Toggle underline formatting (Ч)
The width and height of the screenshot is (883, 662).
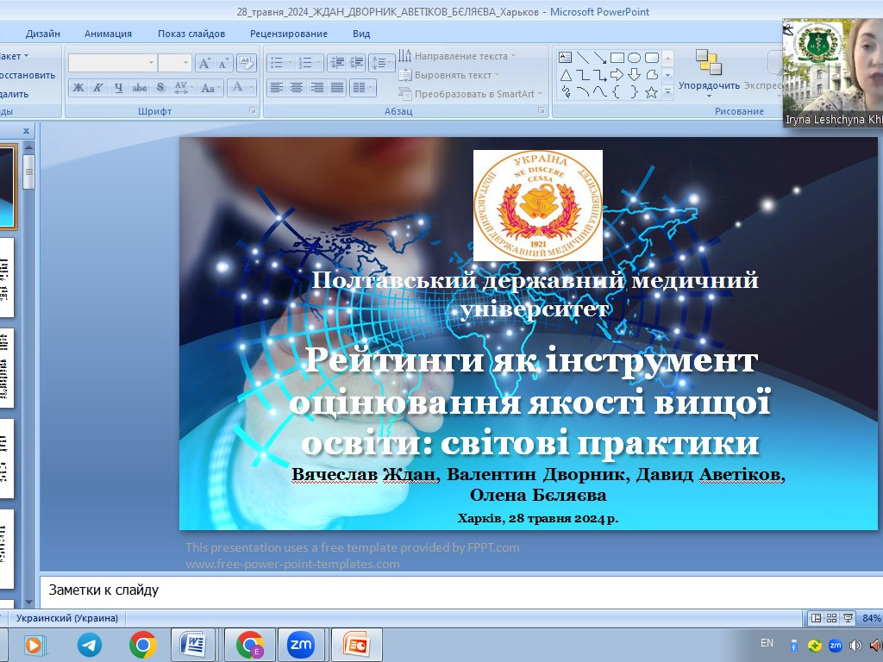coord(118,88)
